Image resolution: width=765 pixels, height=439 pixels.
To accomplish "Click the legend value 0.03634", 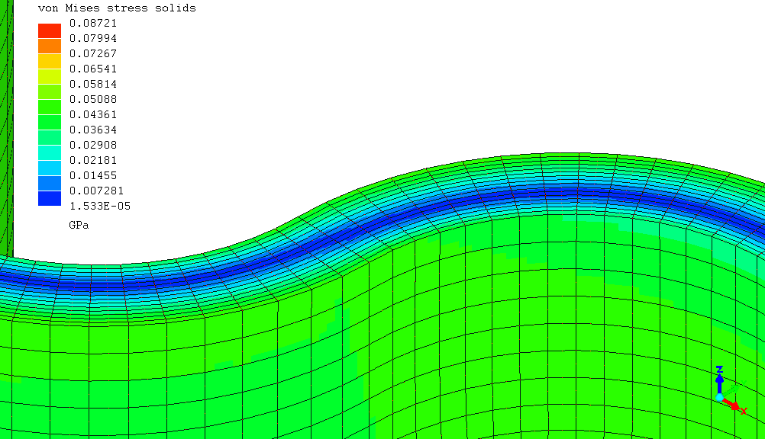I will 93,130.
